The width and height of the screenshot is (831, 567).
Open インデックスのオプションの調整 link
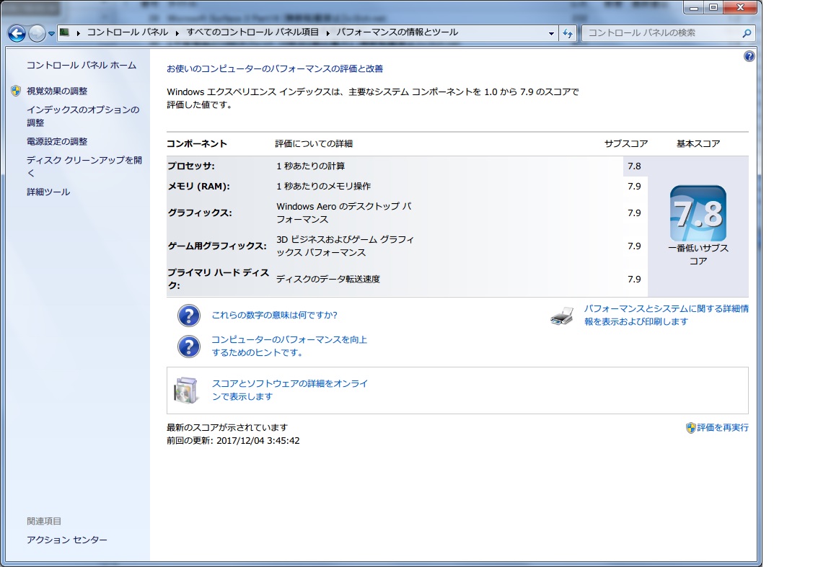pos(83,116)
